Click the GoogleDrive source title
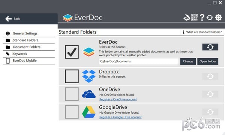The height and width of the screenshot is (135, 225). [113, 107]
